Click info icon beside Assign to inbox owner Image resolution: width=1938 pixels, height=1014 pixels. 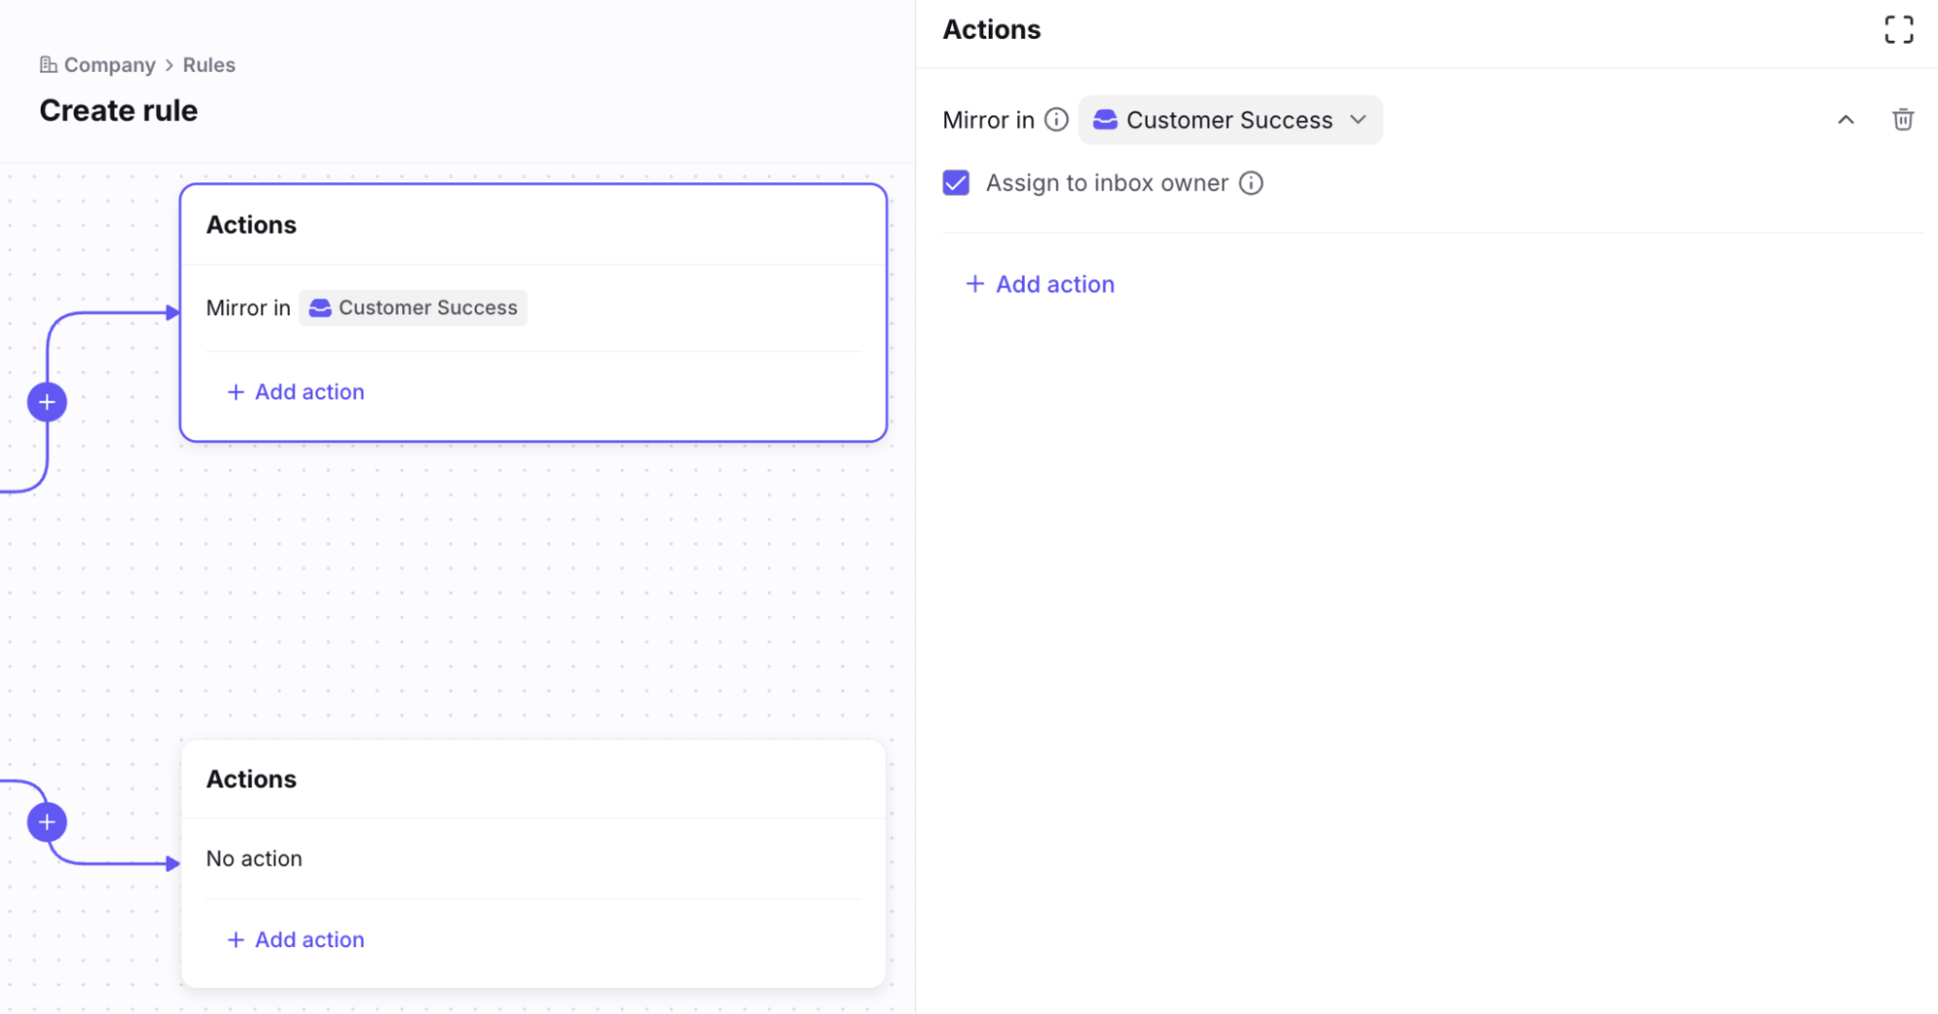(x=1251, y=183)
